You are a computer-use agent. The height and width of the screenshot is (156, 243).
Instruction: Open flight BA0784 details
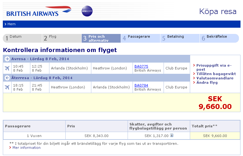141,85
